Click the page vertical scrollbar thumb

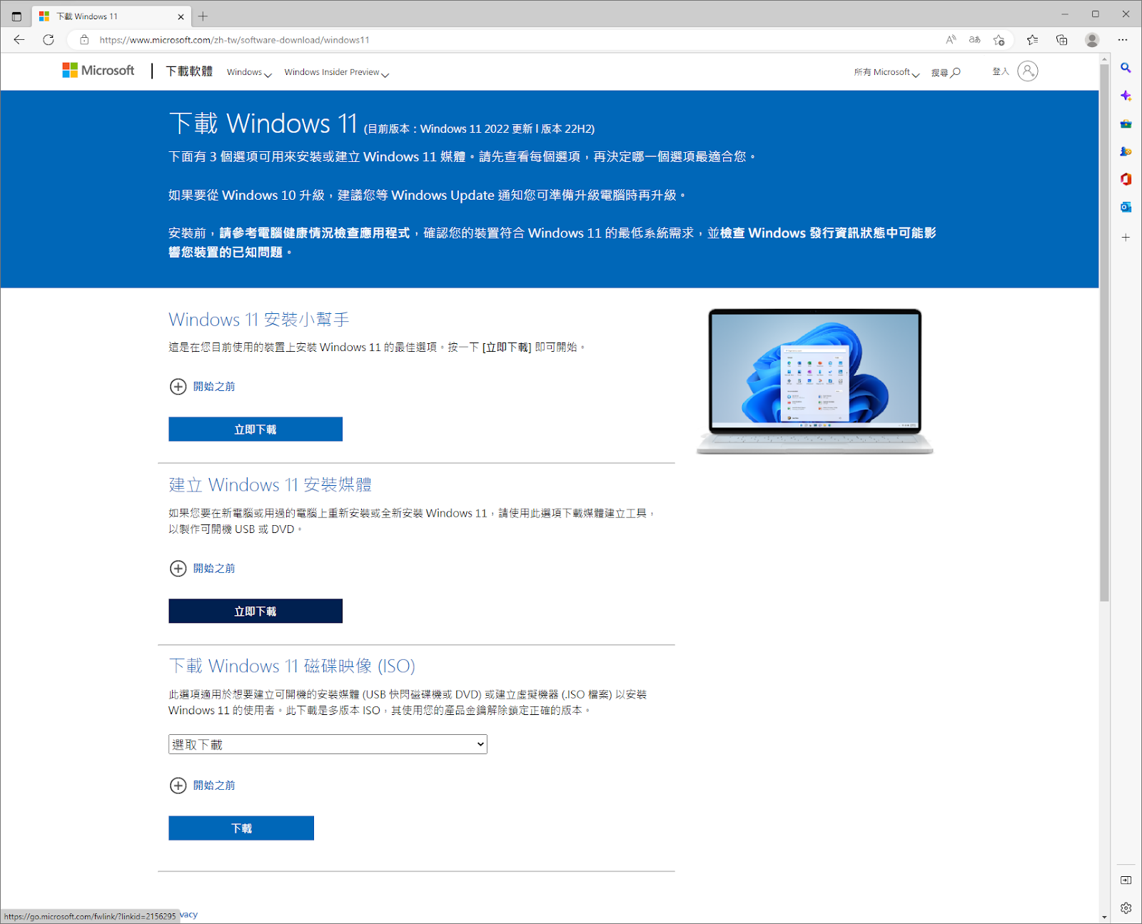tap(1104, 332)
